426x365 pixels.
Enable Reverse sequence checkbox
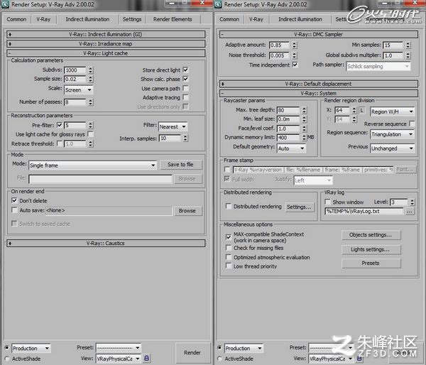[412, 124]
